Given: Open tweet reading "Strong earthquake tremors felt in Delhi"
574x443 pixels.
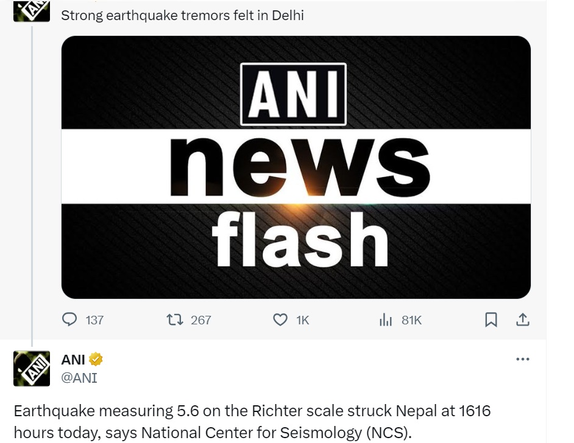Looking at the screenshot, I should pyautogui.click(x=182, y=15).
